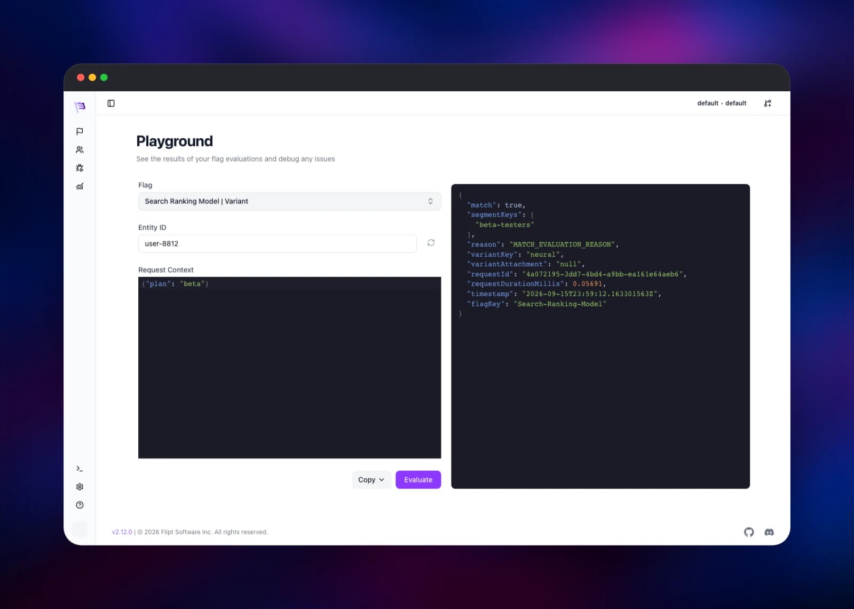Minimize the window with yellow button
The height and width of the screenshot is (609, 854).
(92, 77)
